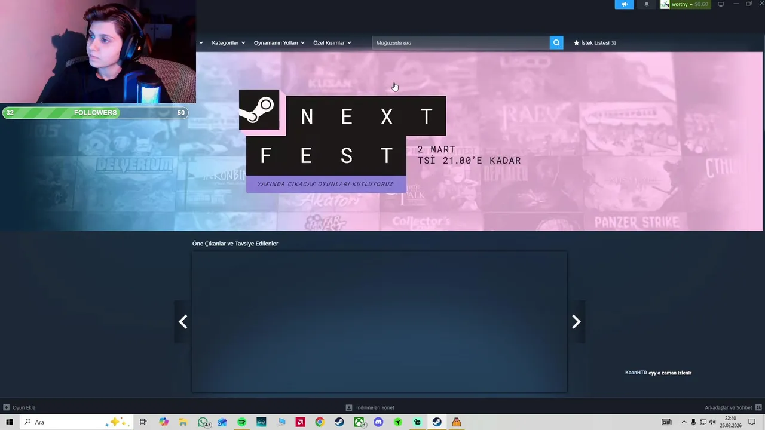Open the notifications bell
The height and width of the screenshot is (430, 765).
(646, 4)
